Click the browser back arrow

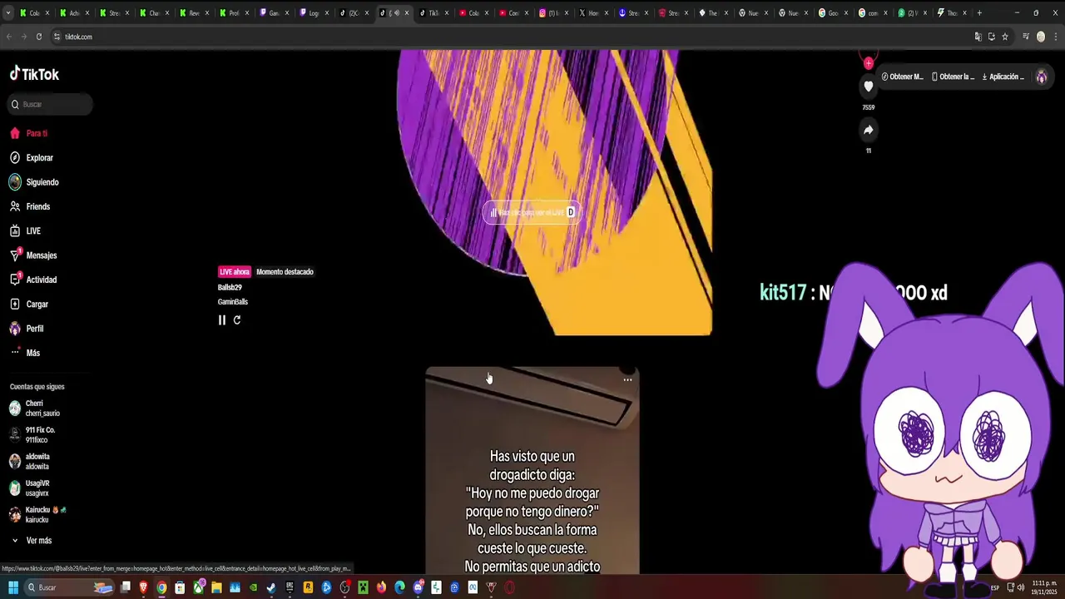pos(9,37)
